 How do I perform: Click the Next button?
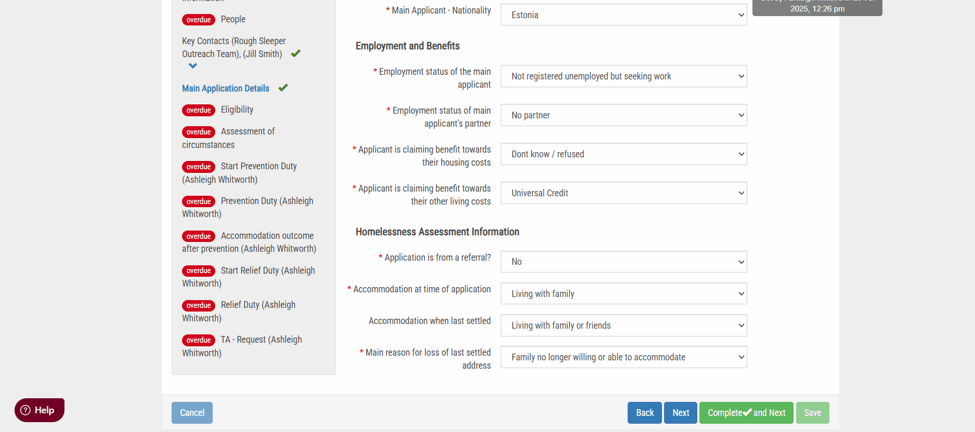(680, 413)
